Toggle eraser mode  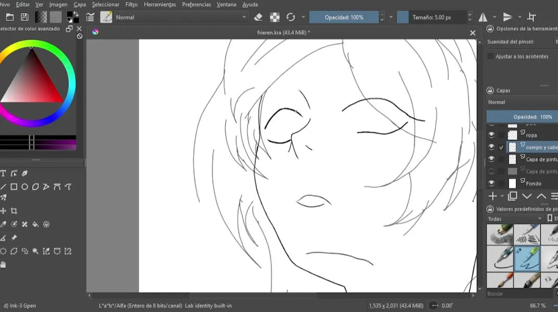[x=258, y=17]
